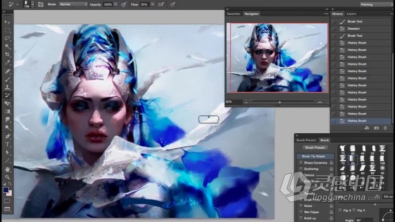Open the tool preset picker arrow

pos(18,4)
